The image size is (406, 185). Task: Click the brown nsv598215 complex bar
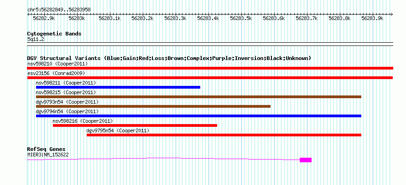pos(198,97)
